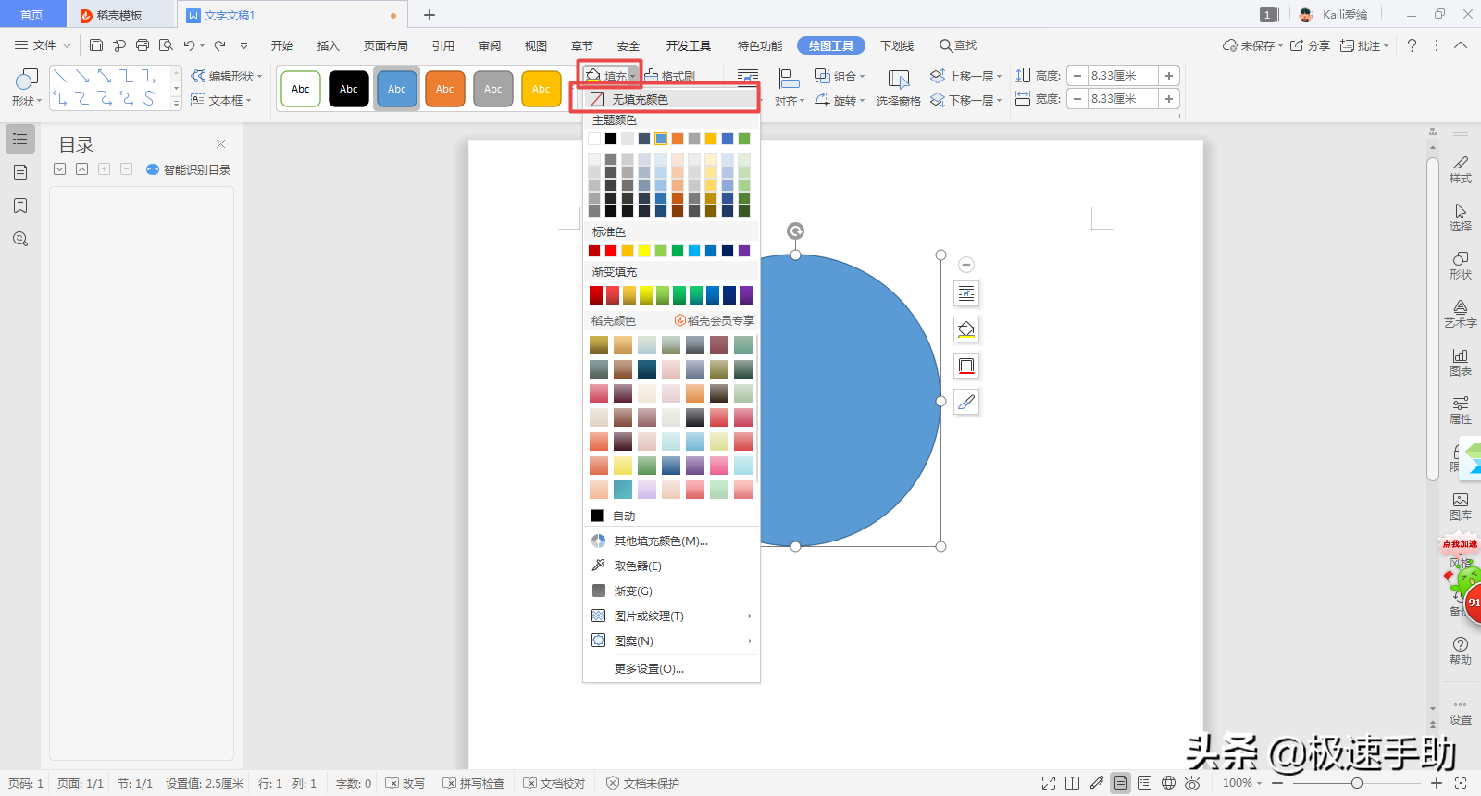The width and height of the screenshot is (1481, 796).
Task: Click the print preview icon
Action: (166, 45)
